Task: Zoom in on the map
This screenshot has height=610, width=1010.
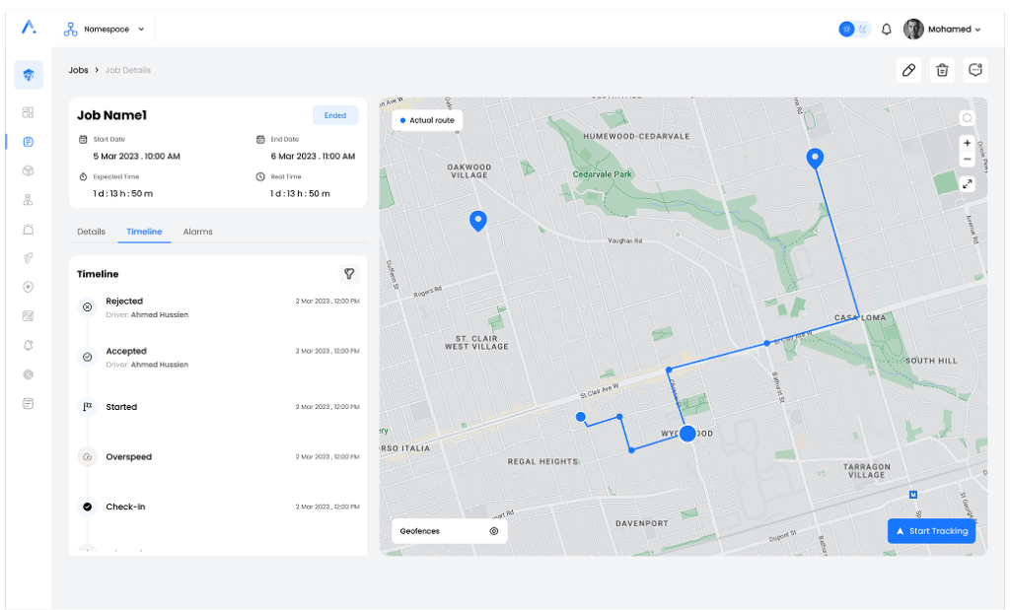Action: [x=967, y=143]
